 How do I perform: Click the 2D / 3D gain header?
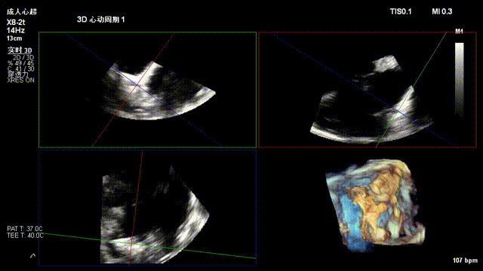click(23, 58)
